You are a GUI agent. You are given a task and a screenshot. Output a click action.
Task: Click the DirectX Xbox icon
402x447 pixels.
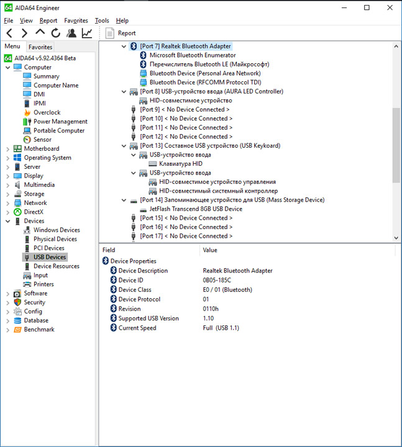click(x=17, y=212)
